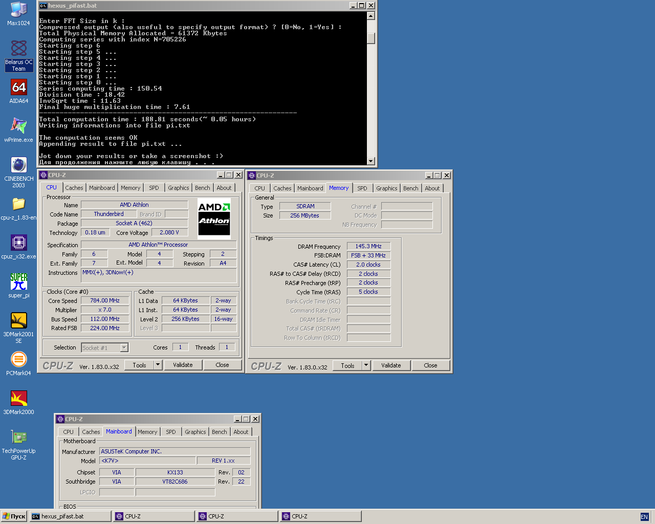
Task: Click Tools button in the CPU window
Action: 139,365
